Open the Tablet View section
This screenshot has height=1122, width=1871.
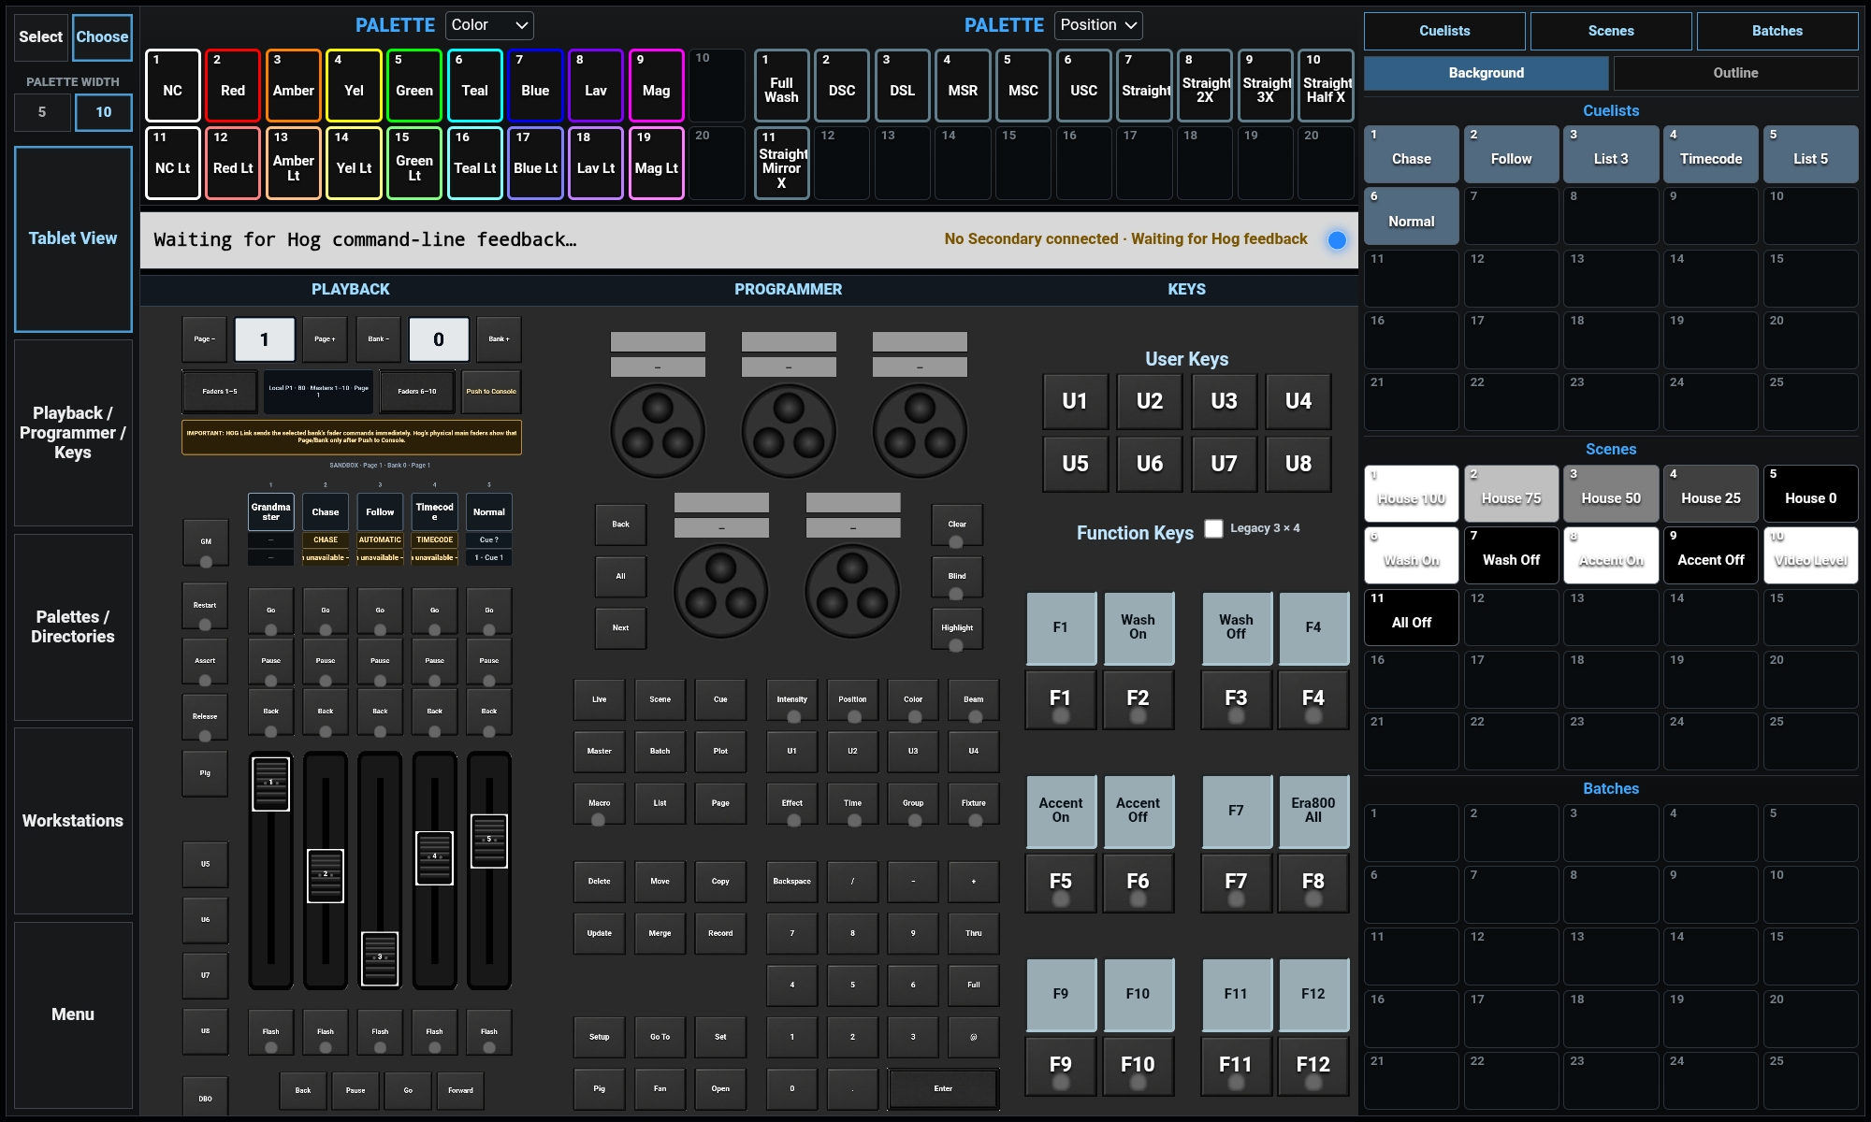[73, 238]
